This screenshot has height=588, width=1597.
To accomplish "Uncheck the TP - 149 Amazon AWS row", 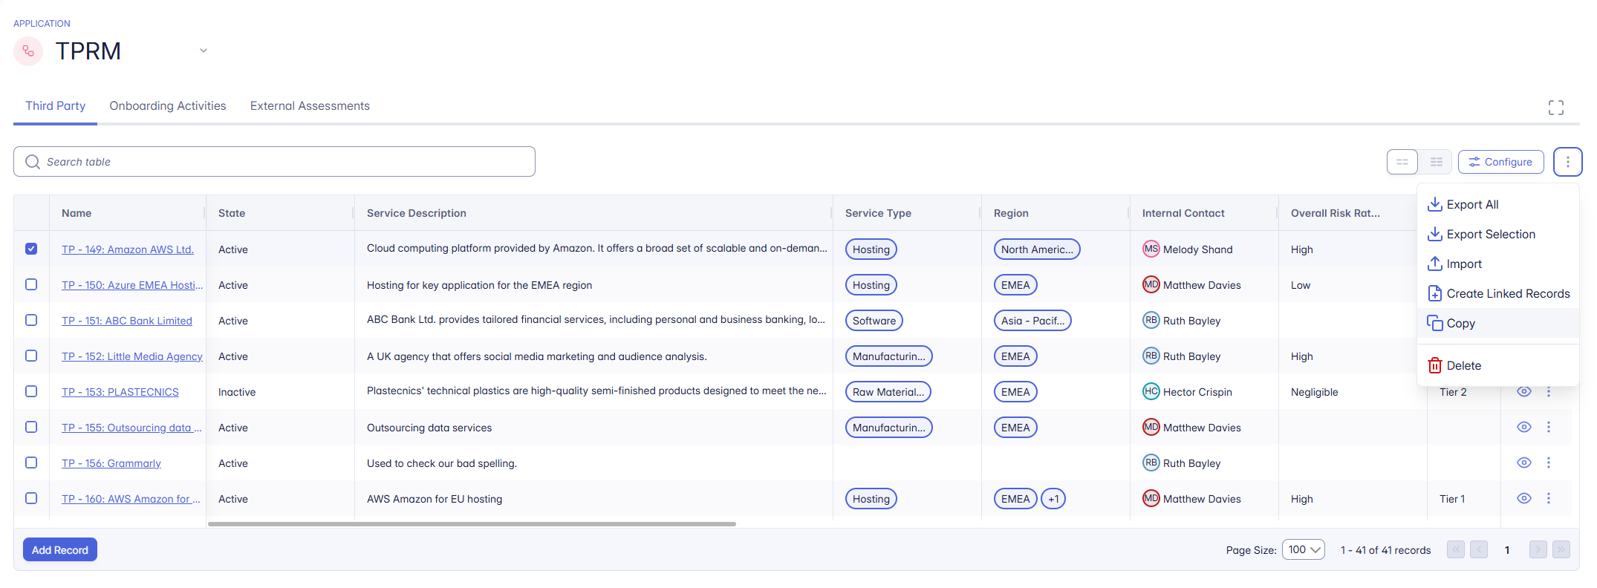I will (x=31, y=249).
